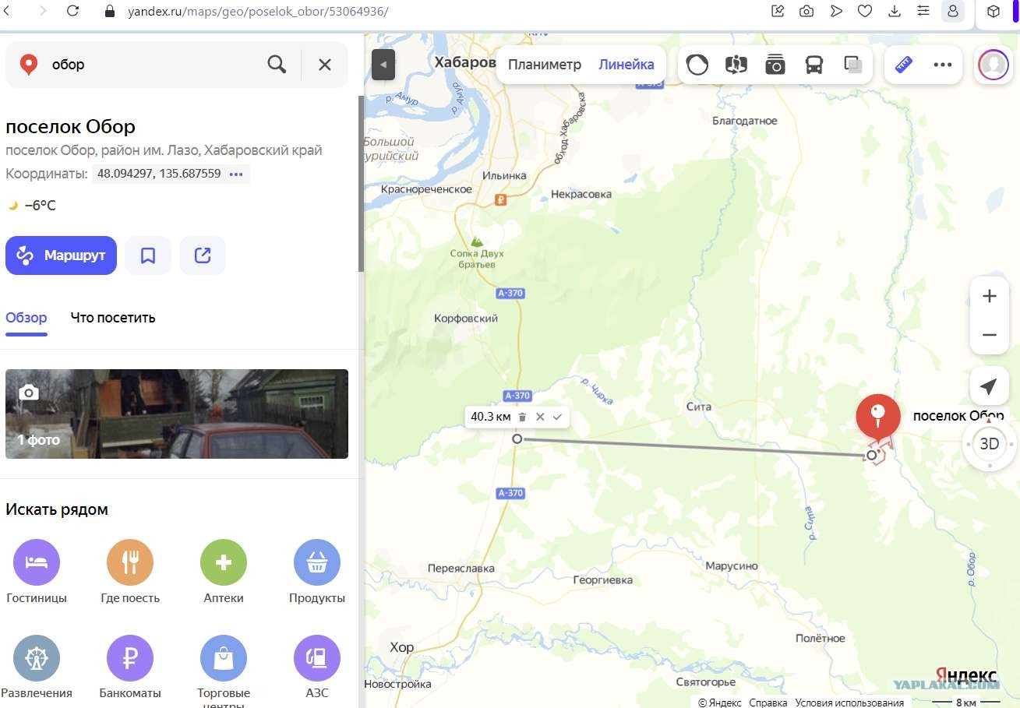Click the ruler end point near поселок Обор
The image size is (1020, 708).
[871, 455]
